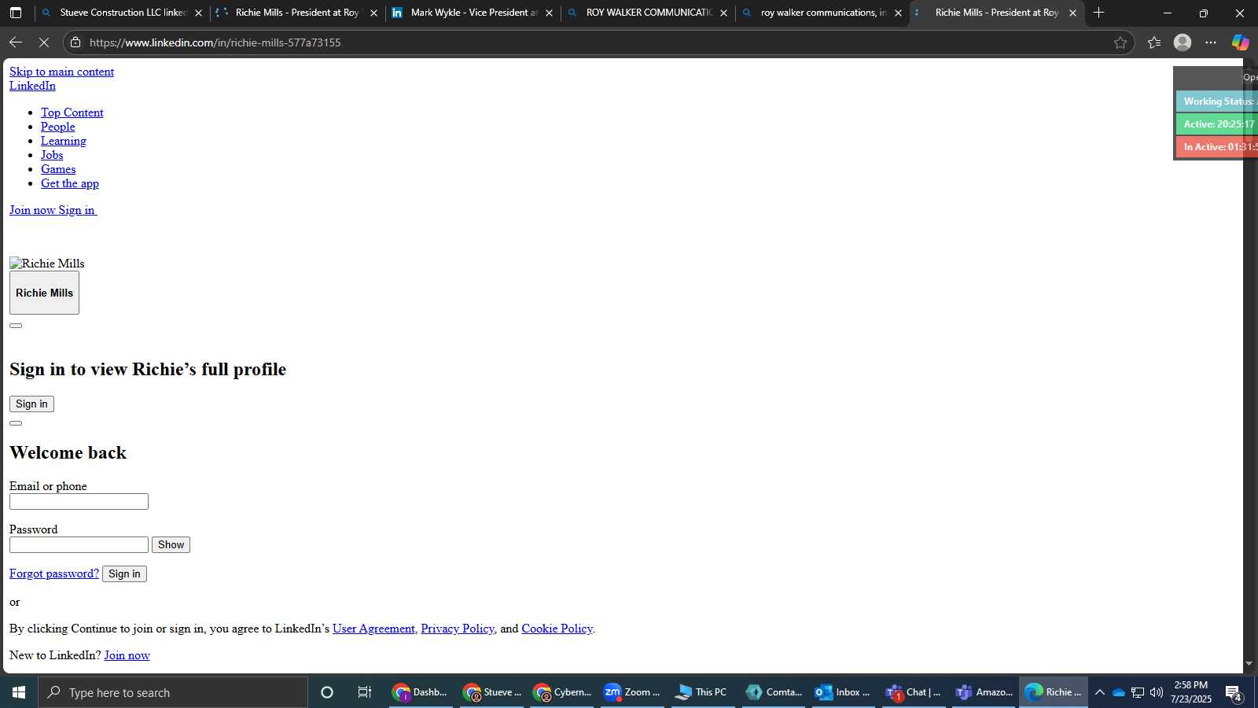
Task: Open the notification center icon
Action: click(1233, 693)
